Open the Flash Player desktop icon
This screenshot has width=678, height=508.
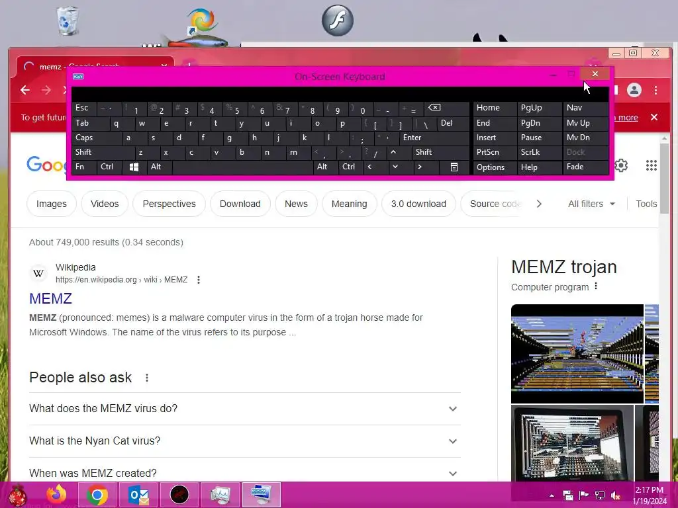pyautogui.click(x=337, y=21)
